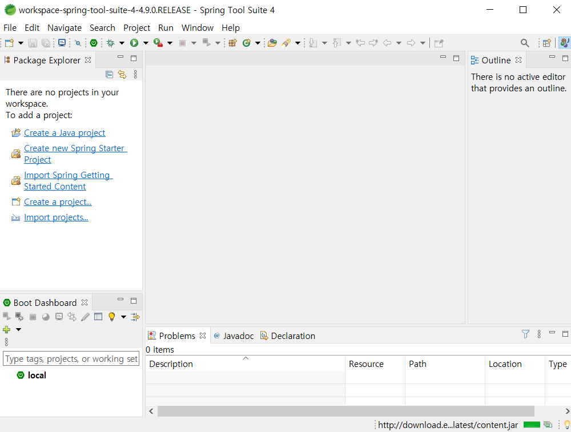The height and width of the screenshot is (432, 571).
Task: Open the New wizard dropdown arrow
Action: (21, 43)
